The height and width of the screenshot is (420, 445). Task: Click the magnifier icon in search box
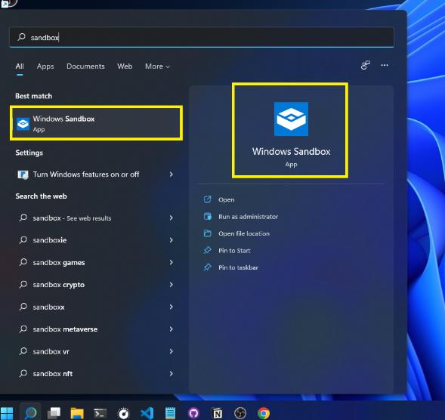coord(22,37)
